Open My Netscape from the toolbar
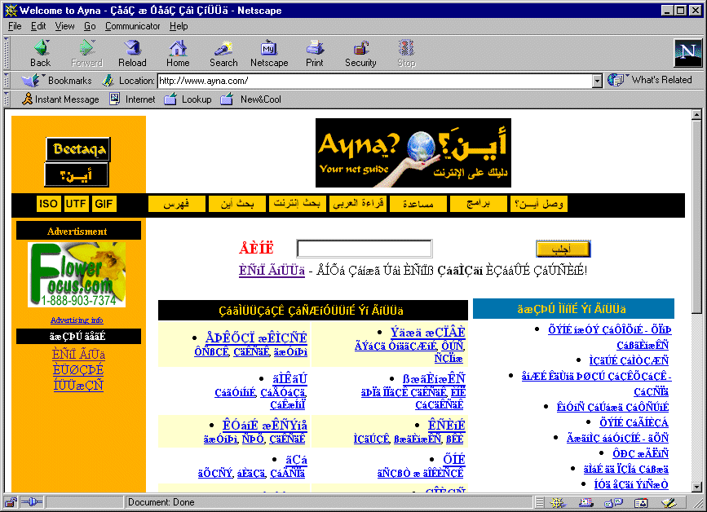 tap(269, 54)
